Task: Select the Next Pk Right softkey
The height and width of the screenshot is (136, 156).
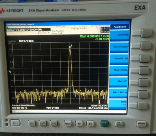Action: pyautogui.click(x=120, y=47)
